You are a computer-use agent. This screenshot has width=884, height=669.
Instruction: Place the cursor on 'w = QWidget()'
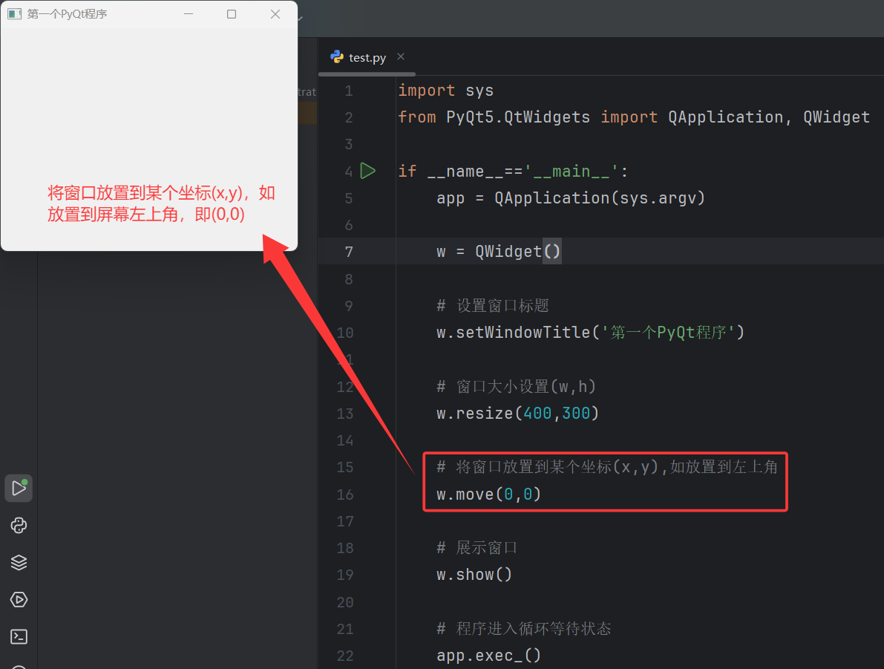[498, 252]
